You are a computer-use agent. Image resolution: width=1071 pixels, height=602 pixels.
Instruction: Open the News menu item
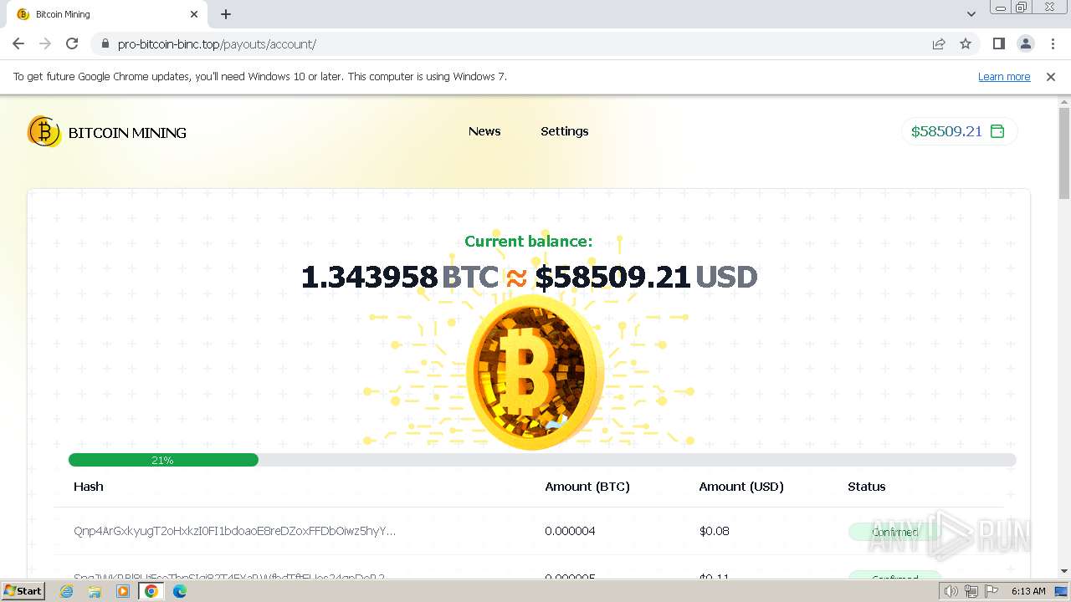tap(484, 131)
